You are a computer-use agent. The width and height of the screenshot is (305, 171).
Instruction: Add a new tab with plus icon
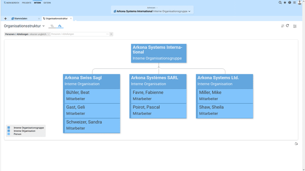6,19
